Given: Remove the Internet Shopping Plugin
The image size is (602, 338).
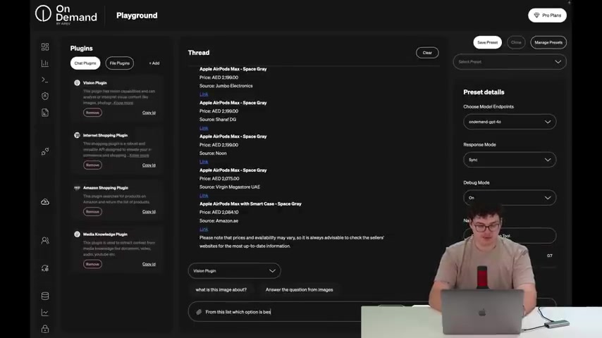Looking at the screenshot, I should pyautogui.click(x=92, y=165).
